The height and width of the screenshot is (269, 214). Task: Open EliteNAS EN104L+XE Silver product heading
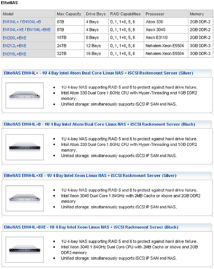(90, 175)
